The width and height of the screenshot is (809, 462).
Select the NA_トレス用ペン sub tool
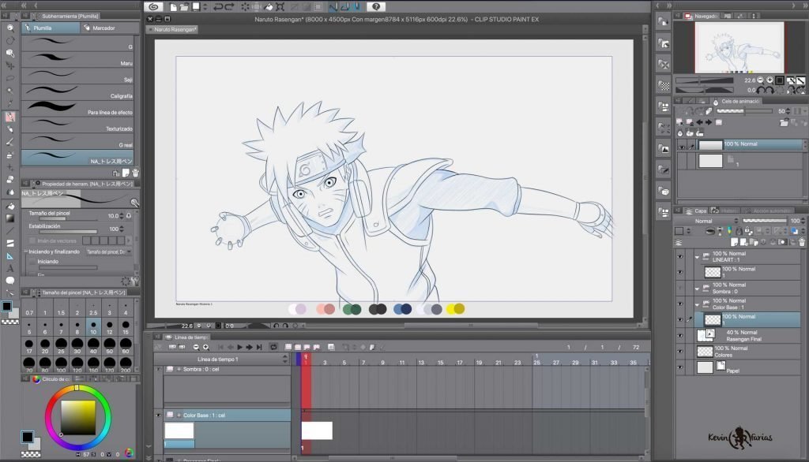(x=77, y=158)
